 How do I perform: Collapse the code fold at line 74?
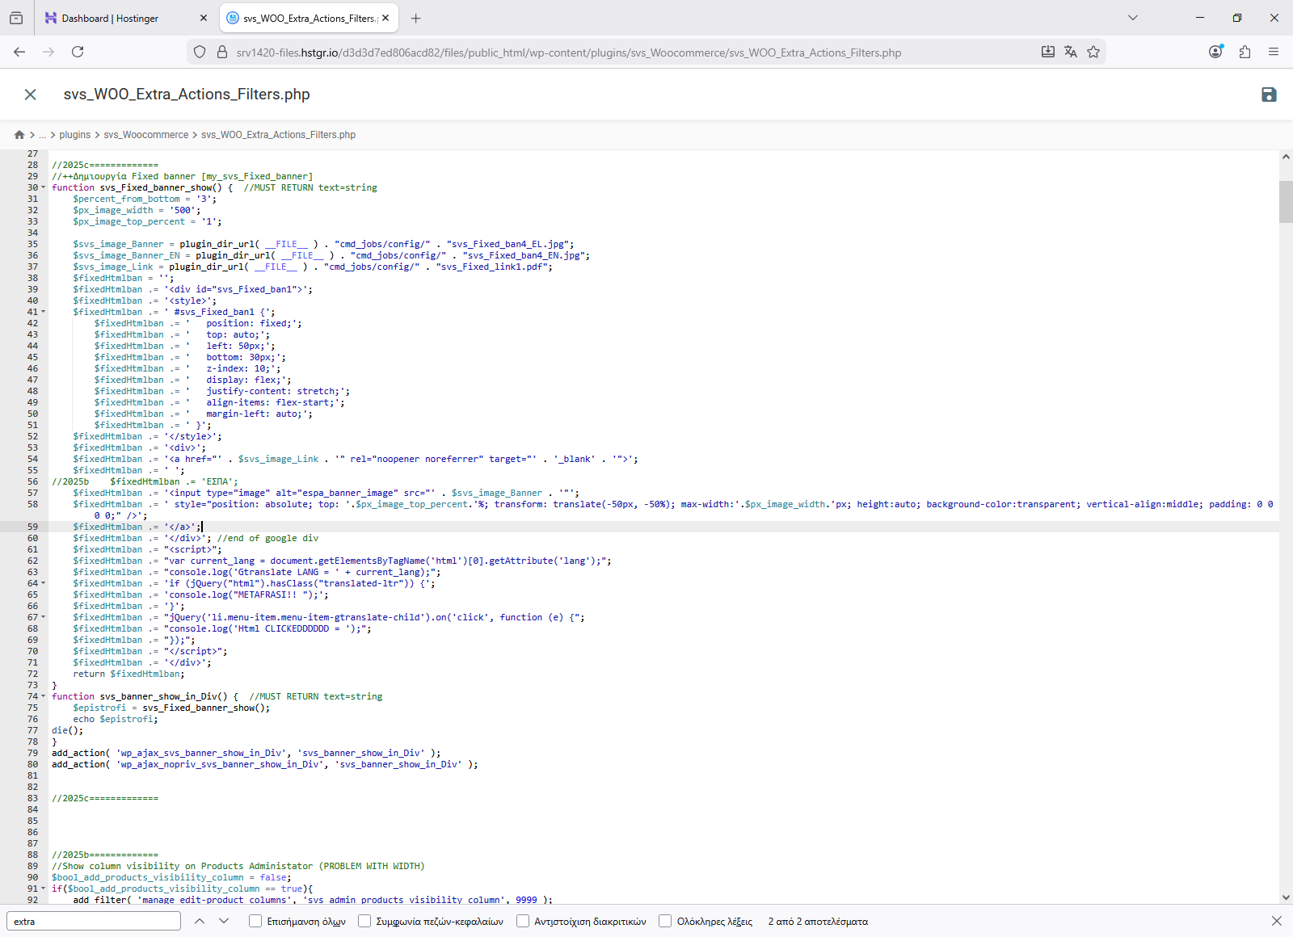click(44, 696)
